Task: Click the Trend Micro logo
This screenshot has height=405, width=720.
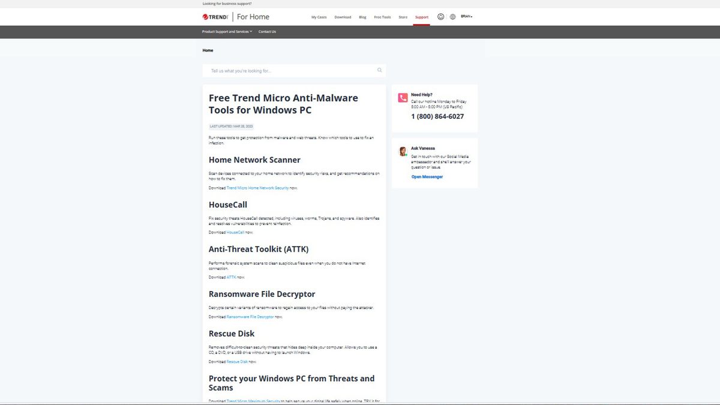Action: (215, 17)
